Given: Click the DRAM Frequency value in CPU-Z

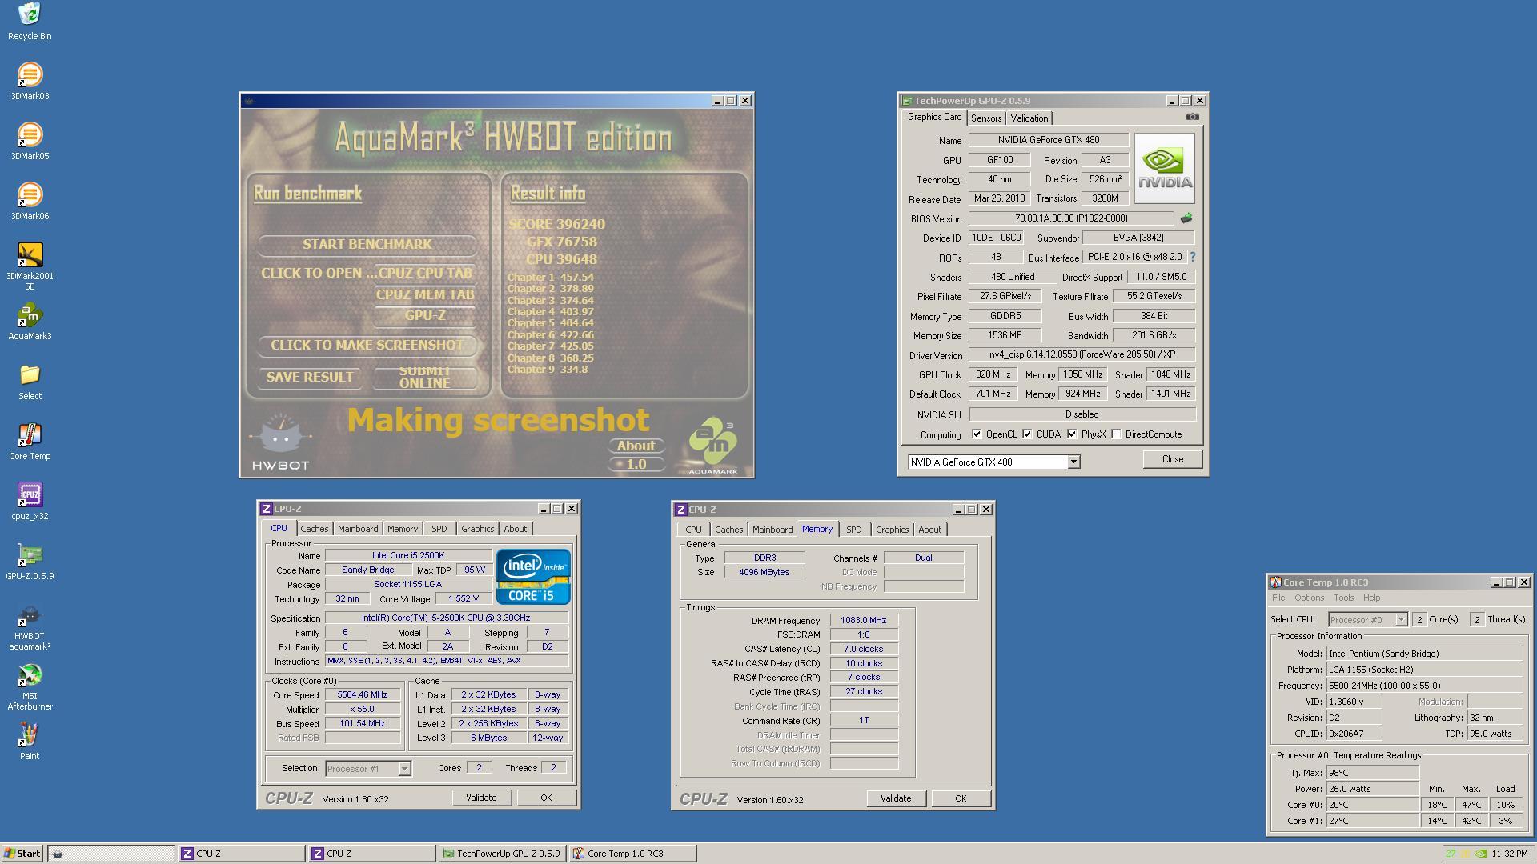Looking at the screenshot, I should click(x=864, y=620).
